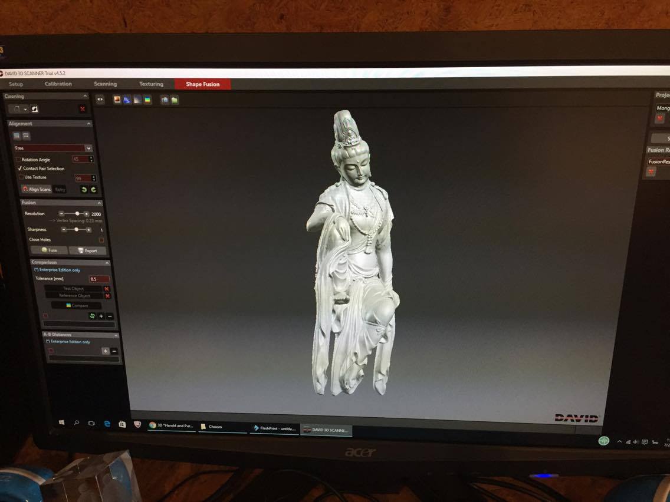The height and width of the screenshot is (502, 670).
Task: Open the selection tool dropdown arrow in Cleaning
Action: 25,110
